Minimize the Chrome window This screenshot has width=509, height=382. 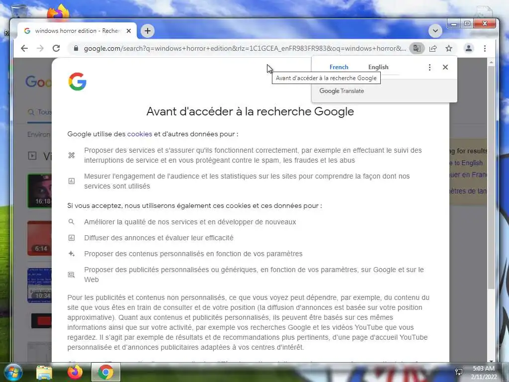pyautogui.click(x=454, y=23)
